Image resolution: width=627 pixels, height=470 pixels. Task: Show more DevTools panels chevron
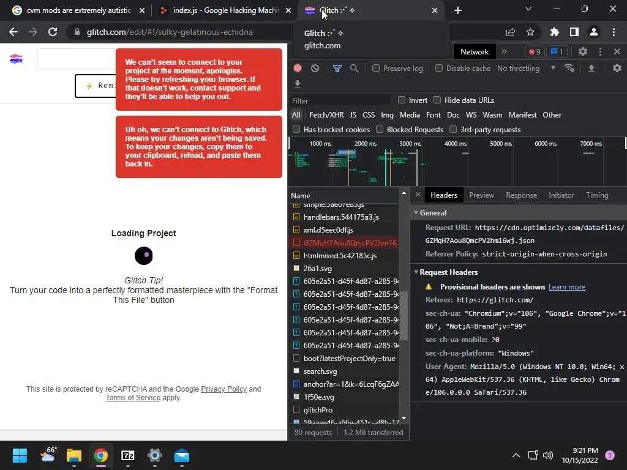click(504, 51)
